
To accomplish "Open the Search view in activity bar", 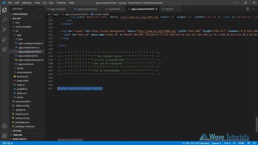I will pos(4,20).
